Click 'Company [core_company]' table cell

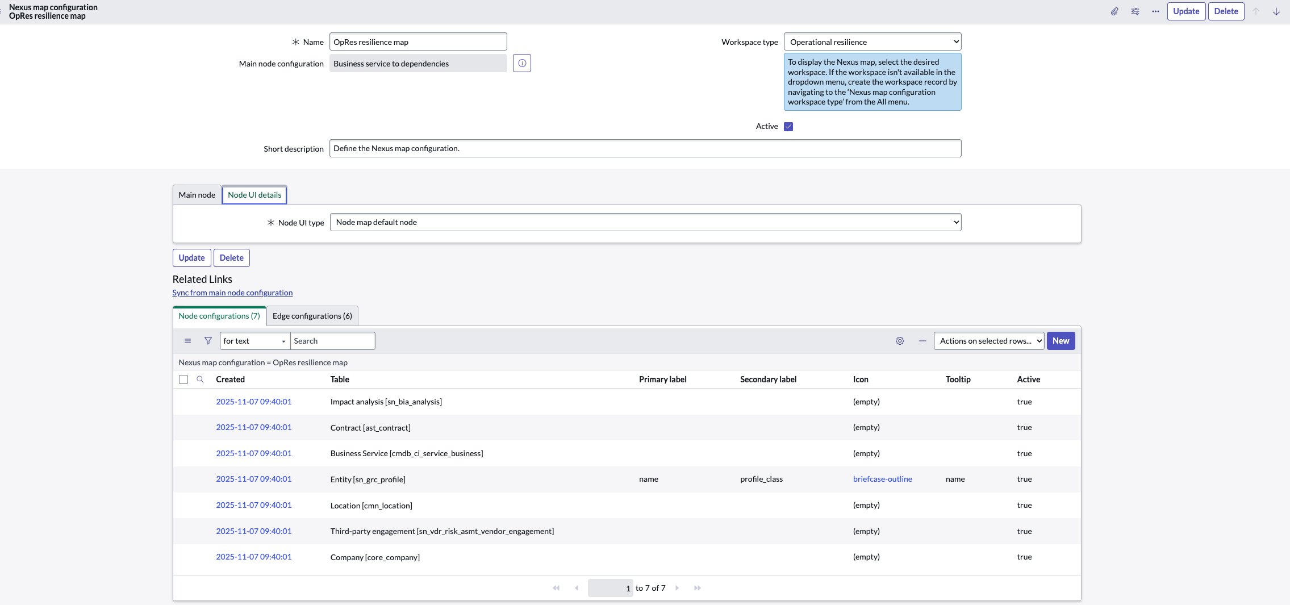(x=375, y=557)
